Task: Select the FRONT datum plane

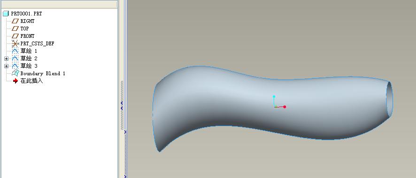Action: tap(27, 36)
